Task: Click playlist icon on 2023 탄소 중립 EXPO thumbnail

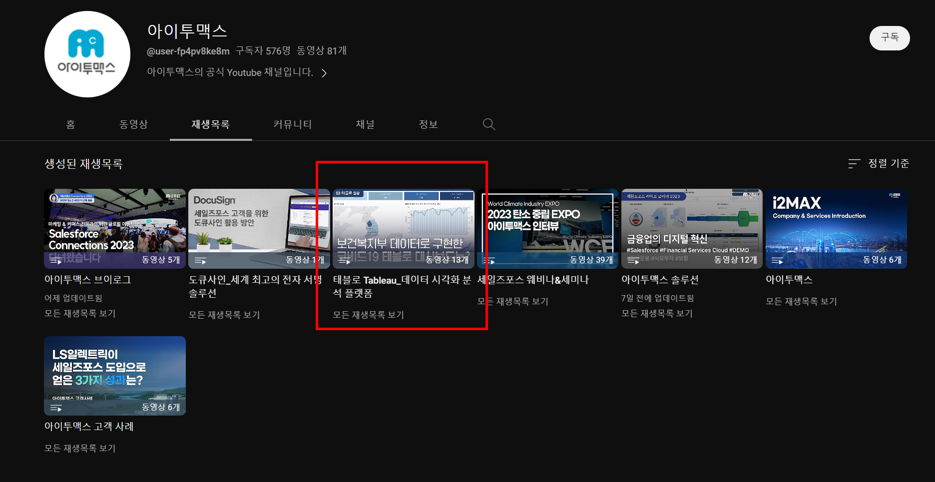Action: (x=489, y=261)
